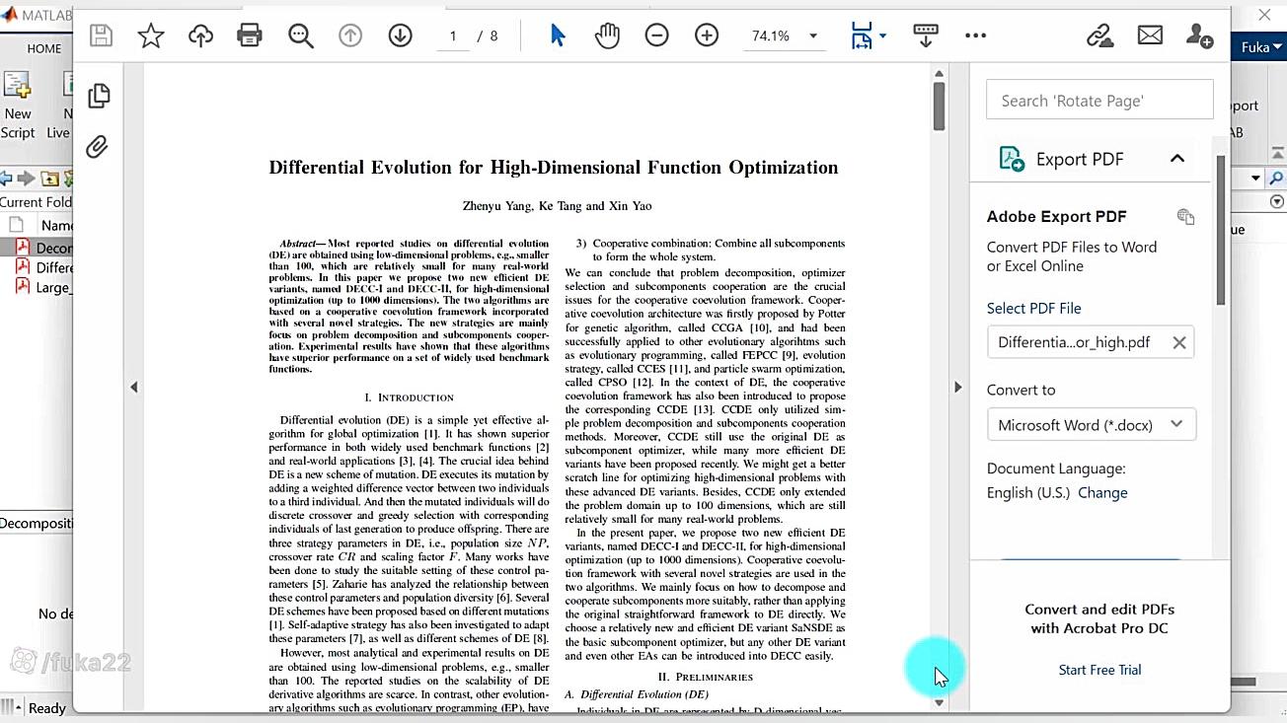This screenshot has width=1287, height=723.
Task: Open the page thumbnails panel
Action: (99, 96)
